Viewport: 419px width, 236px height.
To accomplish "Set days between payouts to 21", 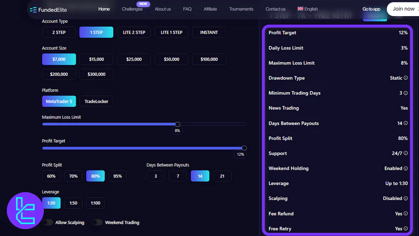I will point(222,176).
